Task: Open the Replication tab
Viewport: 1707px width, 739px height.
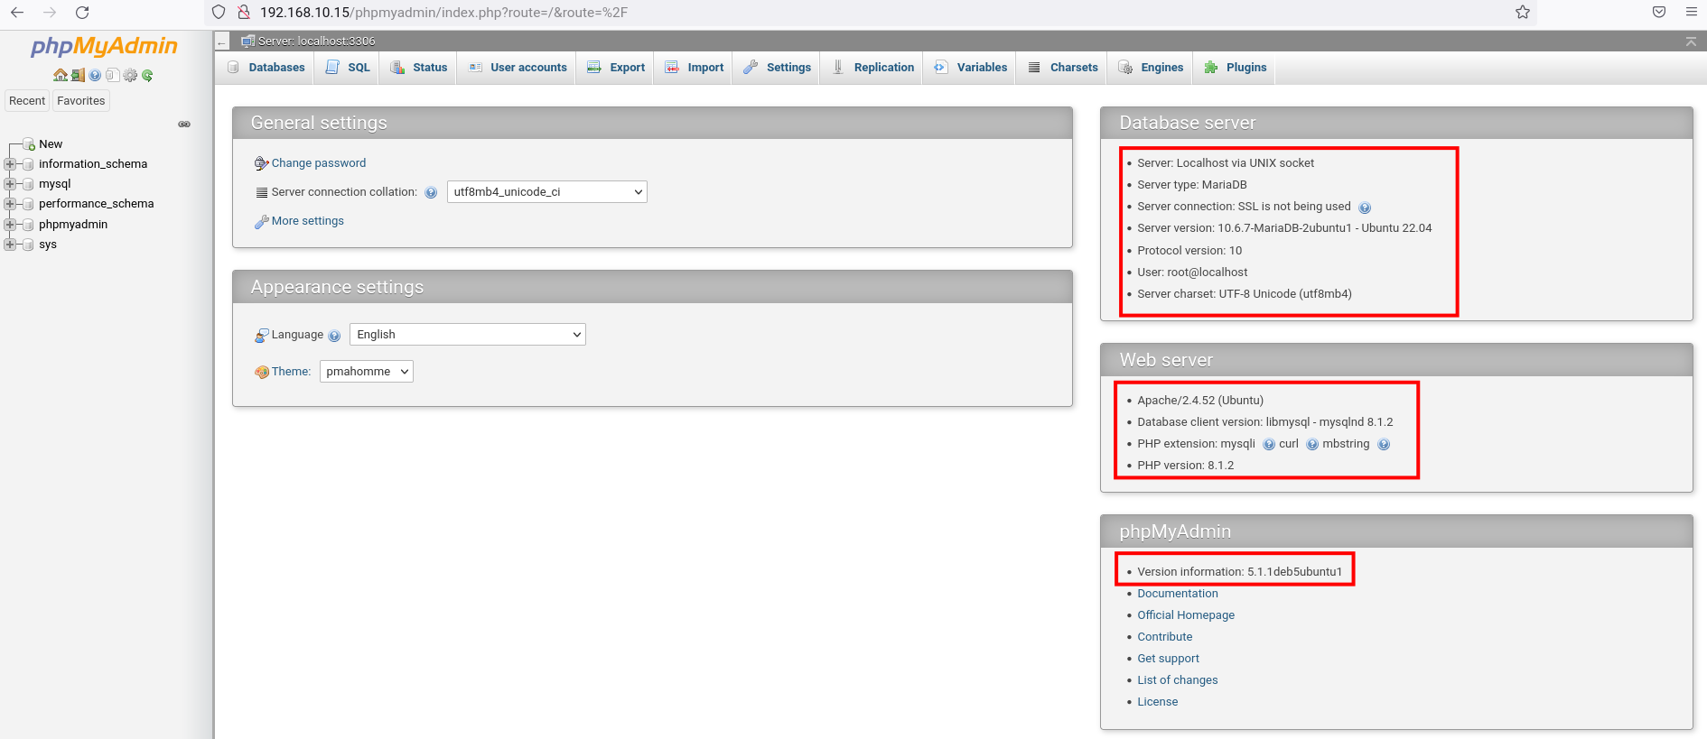Action: [x=872, y=68]
